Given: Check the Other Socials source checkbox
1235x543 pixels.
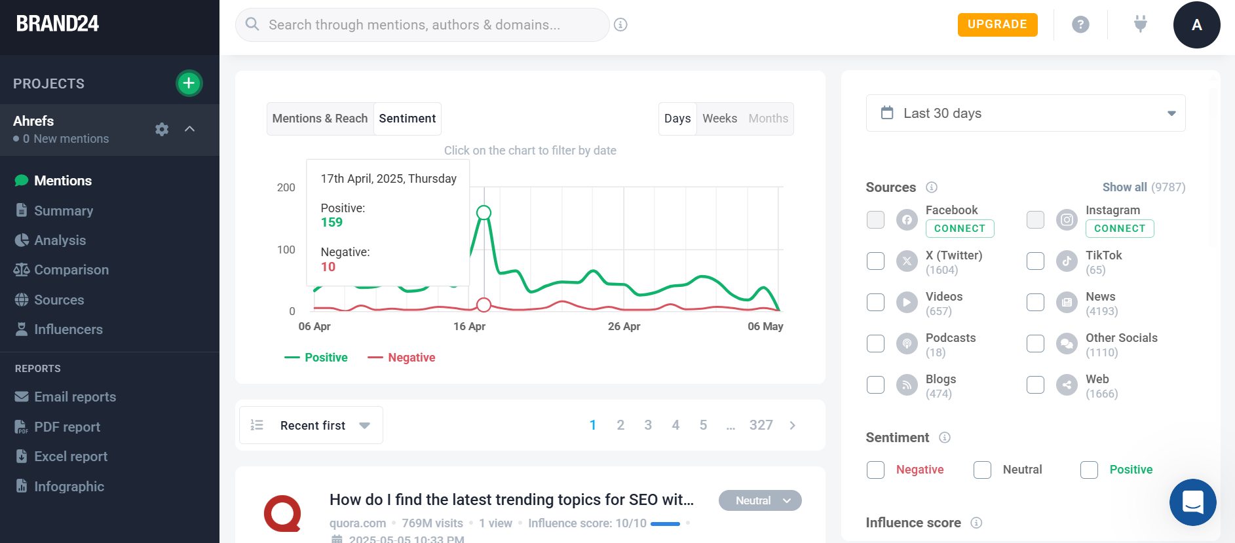Looking at the screenshot, I should coord(1035,344).
